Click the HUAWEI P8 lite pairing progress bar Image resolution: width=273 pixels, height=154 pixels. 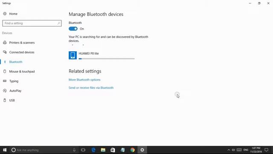pyautogui.click(x=107, y=59)
